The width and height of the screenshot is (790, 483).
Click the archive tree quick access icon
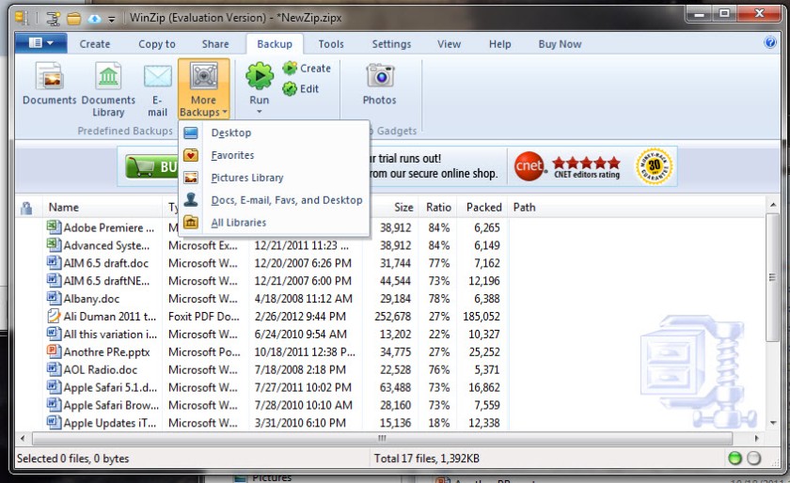[x=53, y=19]
